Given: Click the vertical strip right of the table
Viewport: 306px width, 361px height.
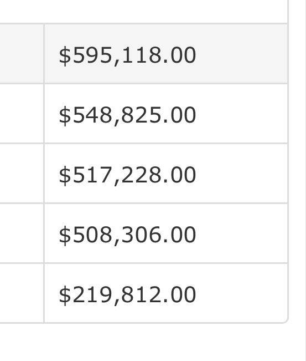Looking at the screenshot, I should [297, 181].
